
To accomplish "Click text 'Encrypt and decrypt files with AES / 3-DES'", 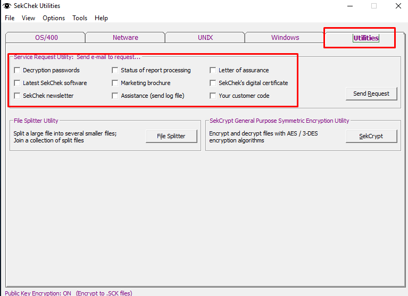I will point(263,133).
